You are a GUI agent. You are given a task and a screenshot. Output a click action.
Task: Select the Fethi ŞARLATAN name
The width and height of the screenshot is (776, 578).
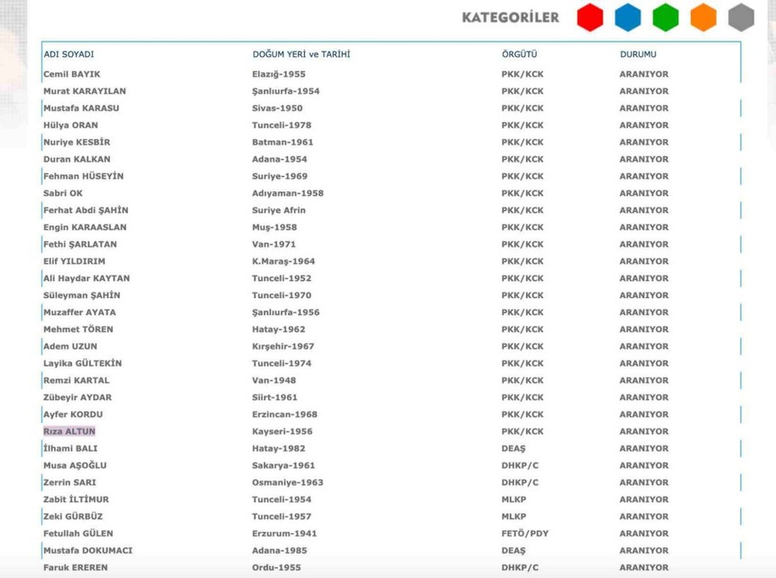pos(80,244)
